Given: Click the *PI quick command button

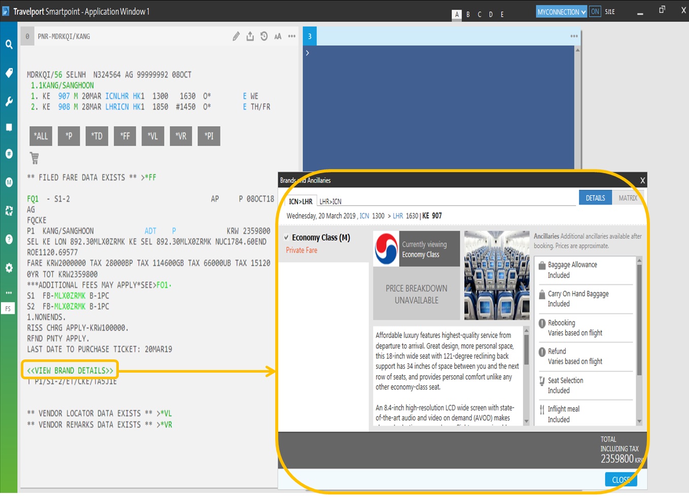Looking at the screenshot, I should pos(209,136).
